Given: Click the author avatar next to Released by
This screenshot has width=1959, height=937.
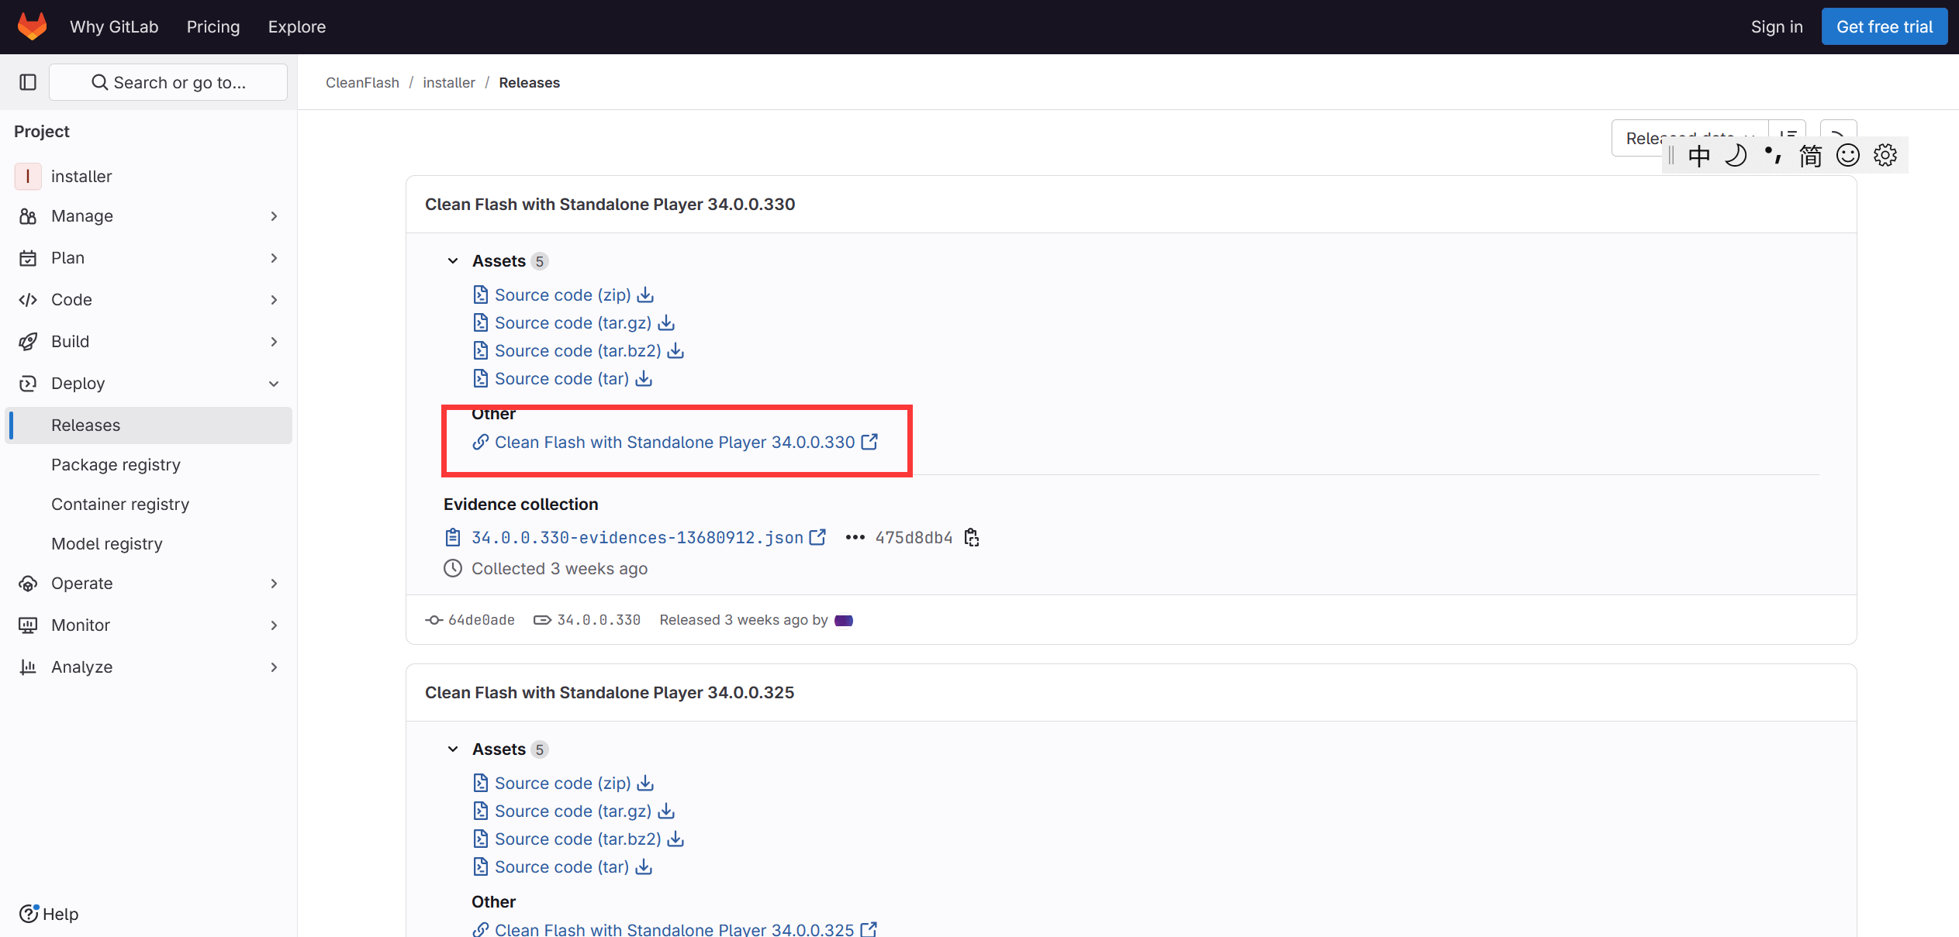Looking at the screenshot, I should click(844, 620).
